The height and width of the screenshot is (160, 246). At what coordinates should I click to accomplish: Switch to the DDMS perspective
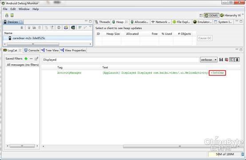pos(211,16)
